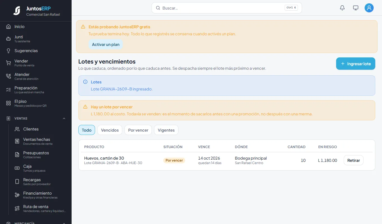Click the CANTIDAD column header
Viewport: 382px width, 224px height.
coord(296,147)
